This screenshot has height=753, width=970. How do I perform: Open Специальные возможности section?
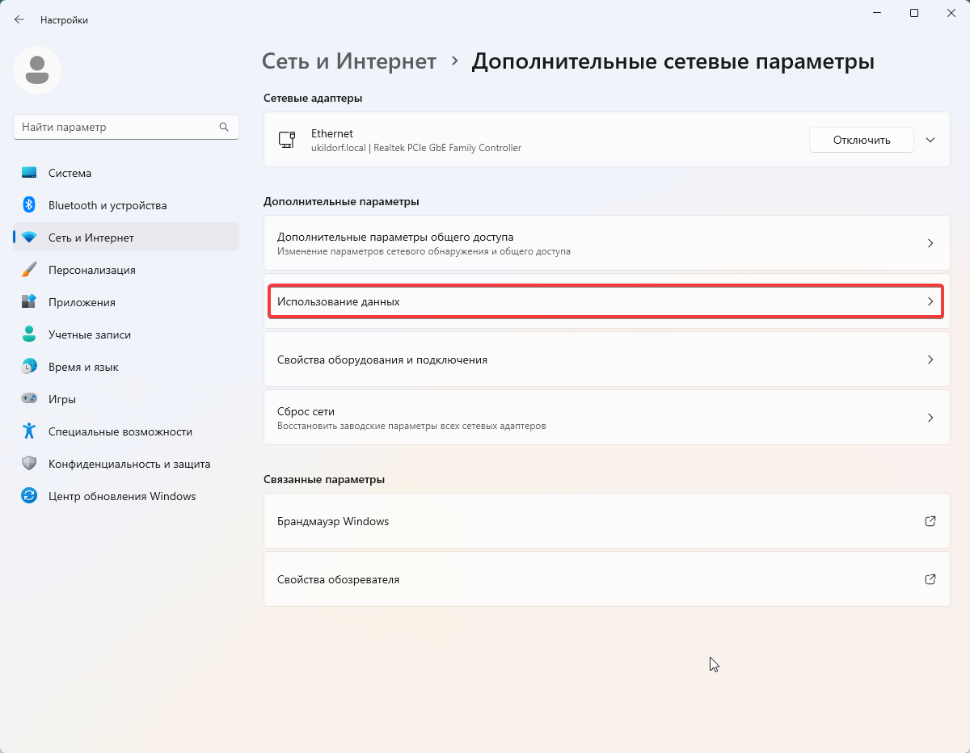point(126,431)
